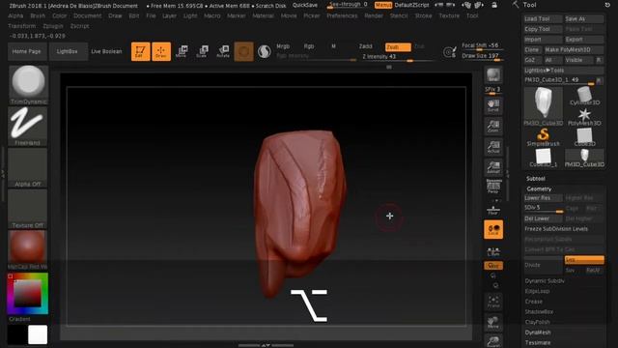Select the Cylinder3D tool
The width and height of the screenshot is (618, 348).
[x=584, y=96]
